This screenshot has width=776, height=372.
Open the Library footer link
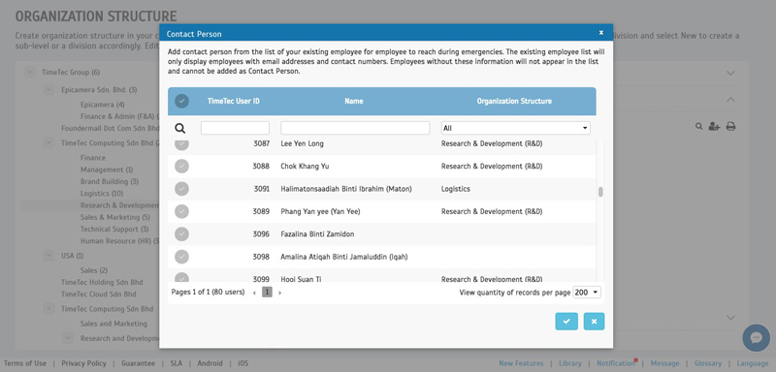570,363
